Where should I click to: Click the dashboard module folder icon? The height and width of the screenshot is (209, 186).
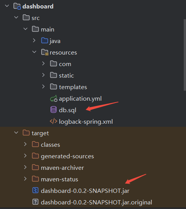click(x=17, y=6)
